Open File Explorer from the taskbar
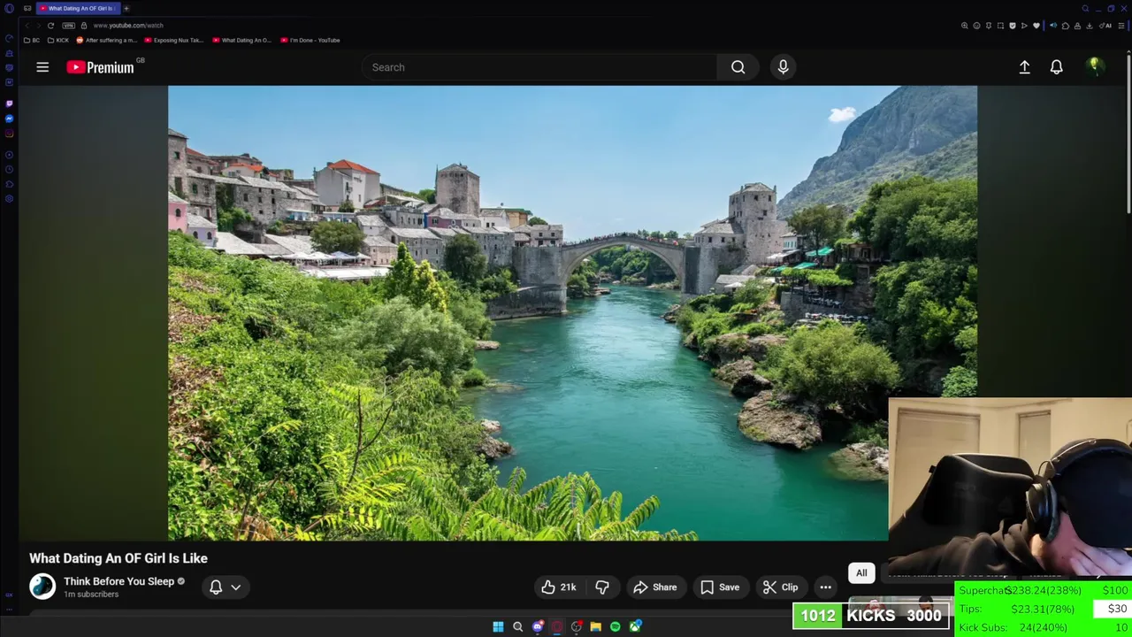 [595, 626]
